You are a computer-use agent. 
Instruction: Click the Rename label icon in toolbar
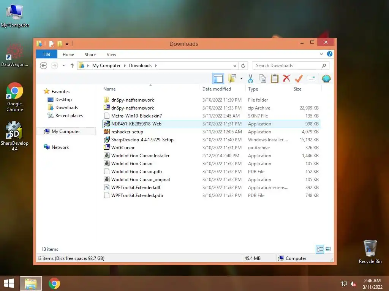tap(311, 78)
